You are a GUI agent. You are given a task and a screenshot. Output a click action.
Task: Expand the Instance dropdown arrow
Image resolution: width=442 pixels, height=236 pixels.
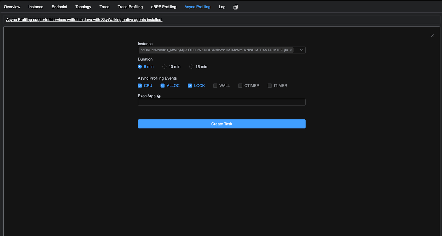(301, 50)
